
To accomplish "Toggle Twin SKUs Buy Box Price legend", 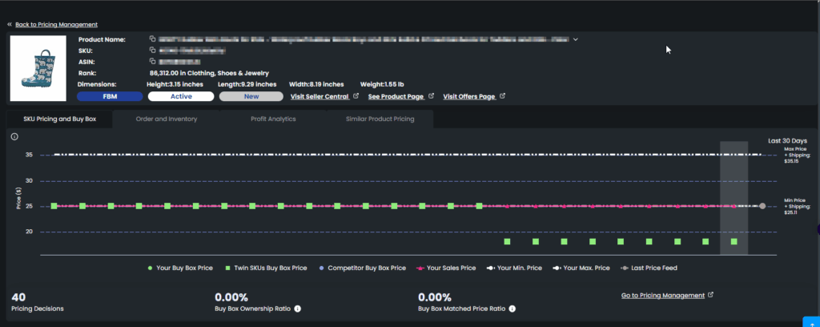I will [266, 268].
